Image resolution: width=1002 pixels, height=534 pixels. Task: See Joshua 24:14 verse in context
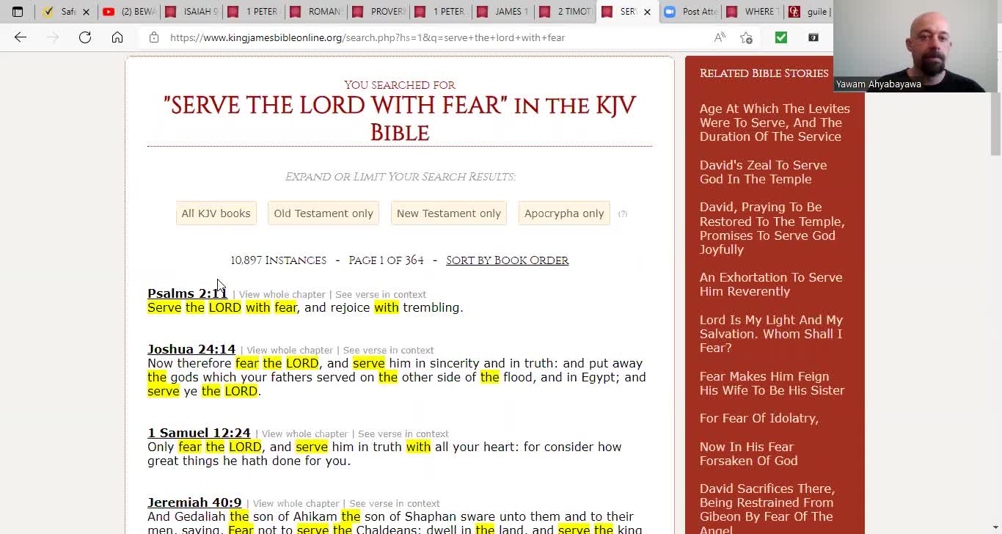pos(389,350)
